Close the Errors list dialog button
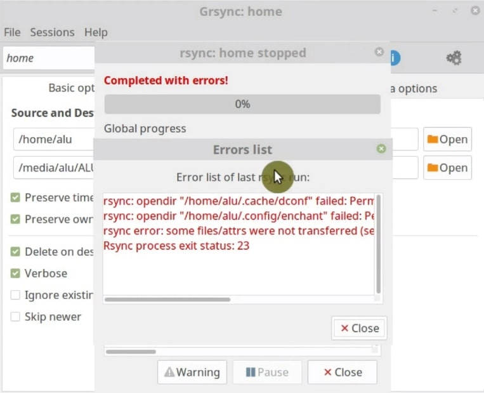484x393 pixels. tap(359, 328)
